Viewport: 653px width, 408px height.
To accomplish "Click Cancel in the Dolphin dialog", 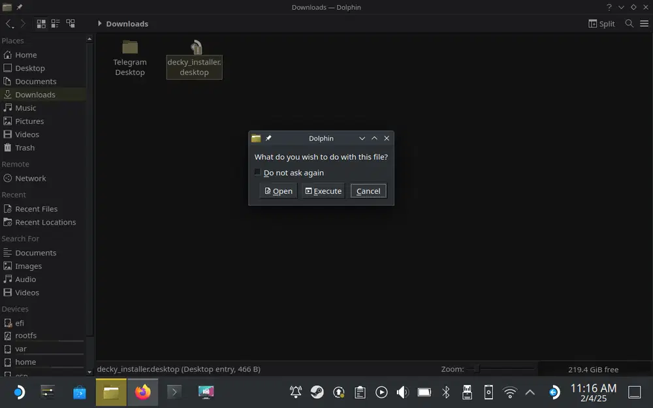I will (x=368, y=191).
